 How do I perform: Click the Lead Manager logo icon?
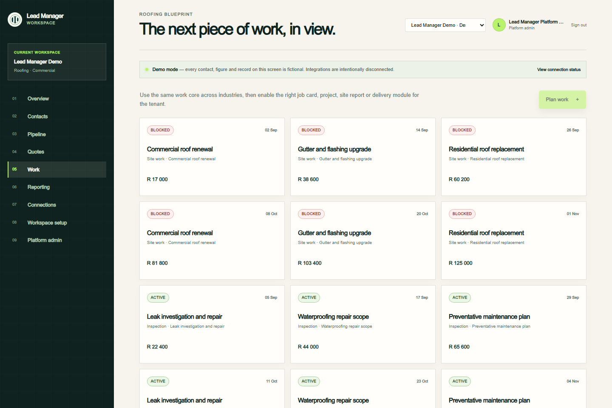15,19
